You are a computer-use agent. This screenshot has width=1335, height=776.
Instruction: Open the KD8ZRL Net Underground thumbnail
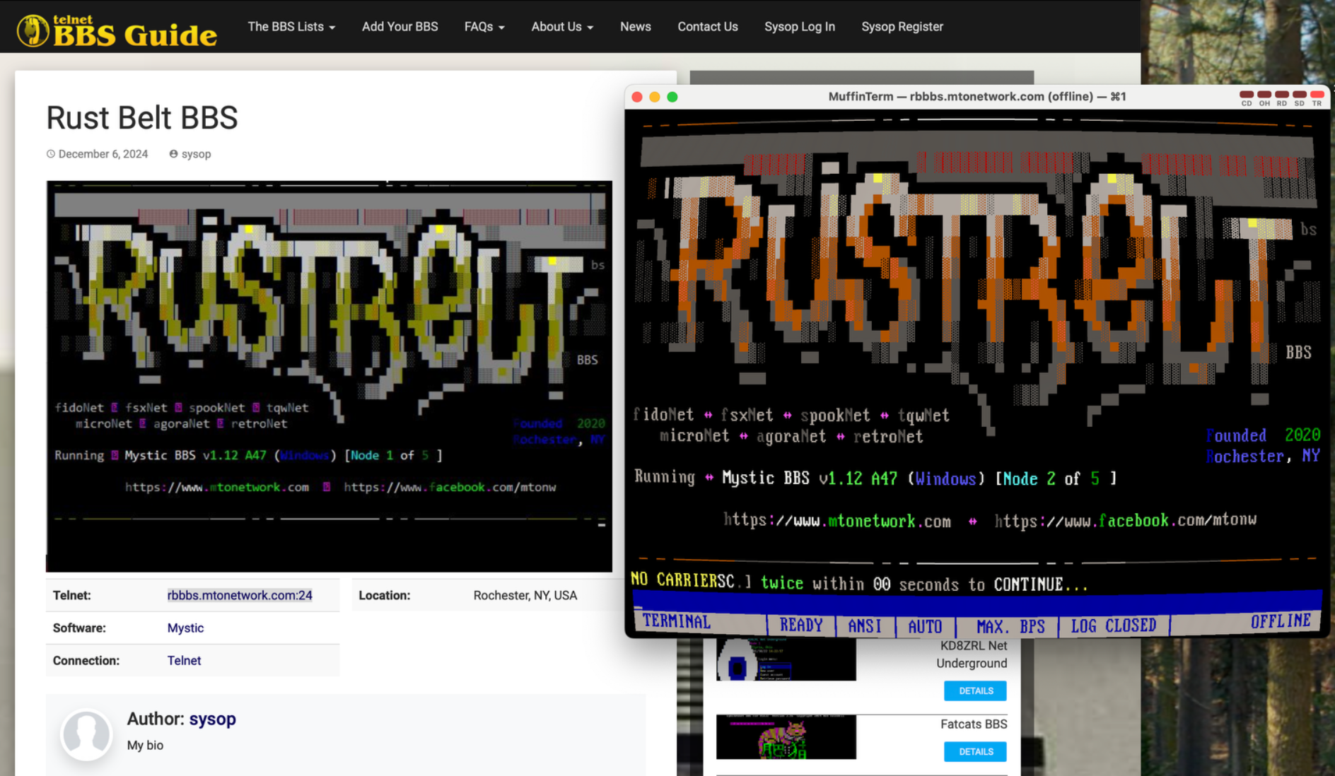coord(786,659)
